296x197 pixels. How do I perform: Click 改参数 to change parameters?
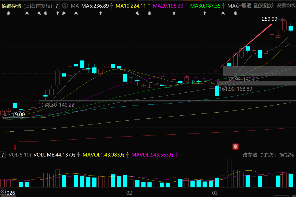point(250,155)
